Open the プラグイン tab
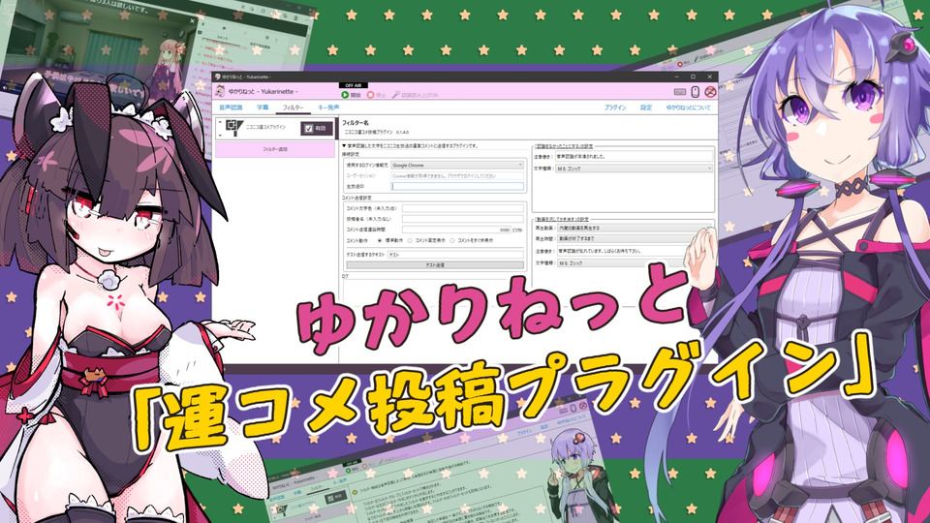Image resolution: width=930 pixels, height=523 pixels. pos(615,108)
